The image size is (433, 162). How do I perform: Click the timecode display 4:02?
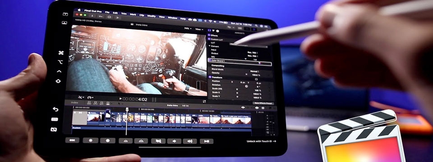(x=135, y=99)
